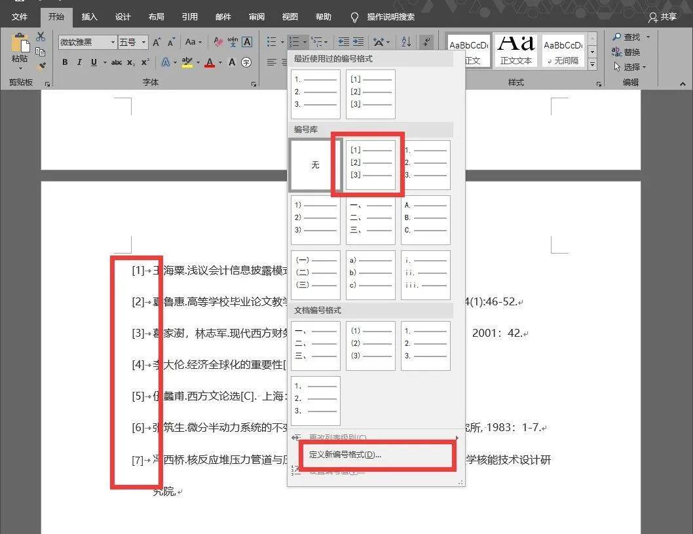Click the Increase Indent icon
This screenshot has height=534, width=693.
[358, 42]
